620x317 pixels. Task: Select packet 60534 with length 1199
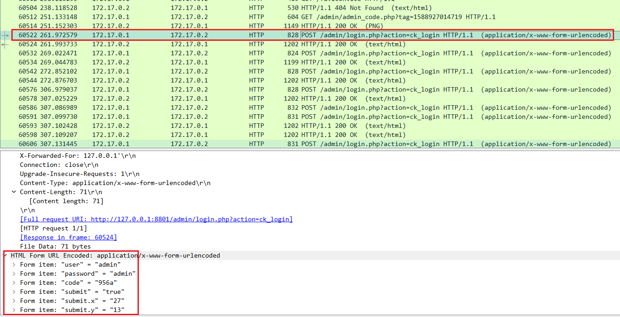(x=310, y=62)
